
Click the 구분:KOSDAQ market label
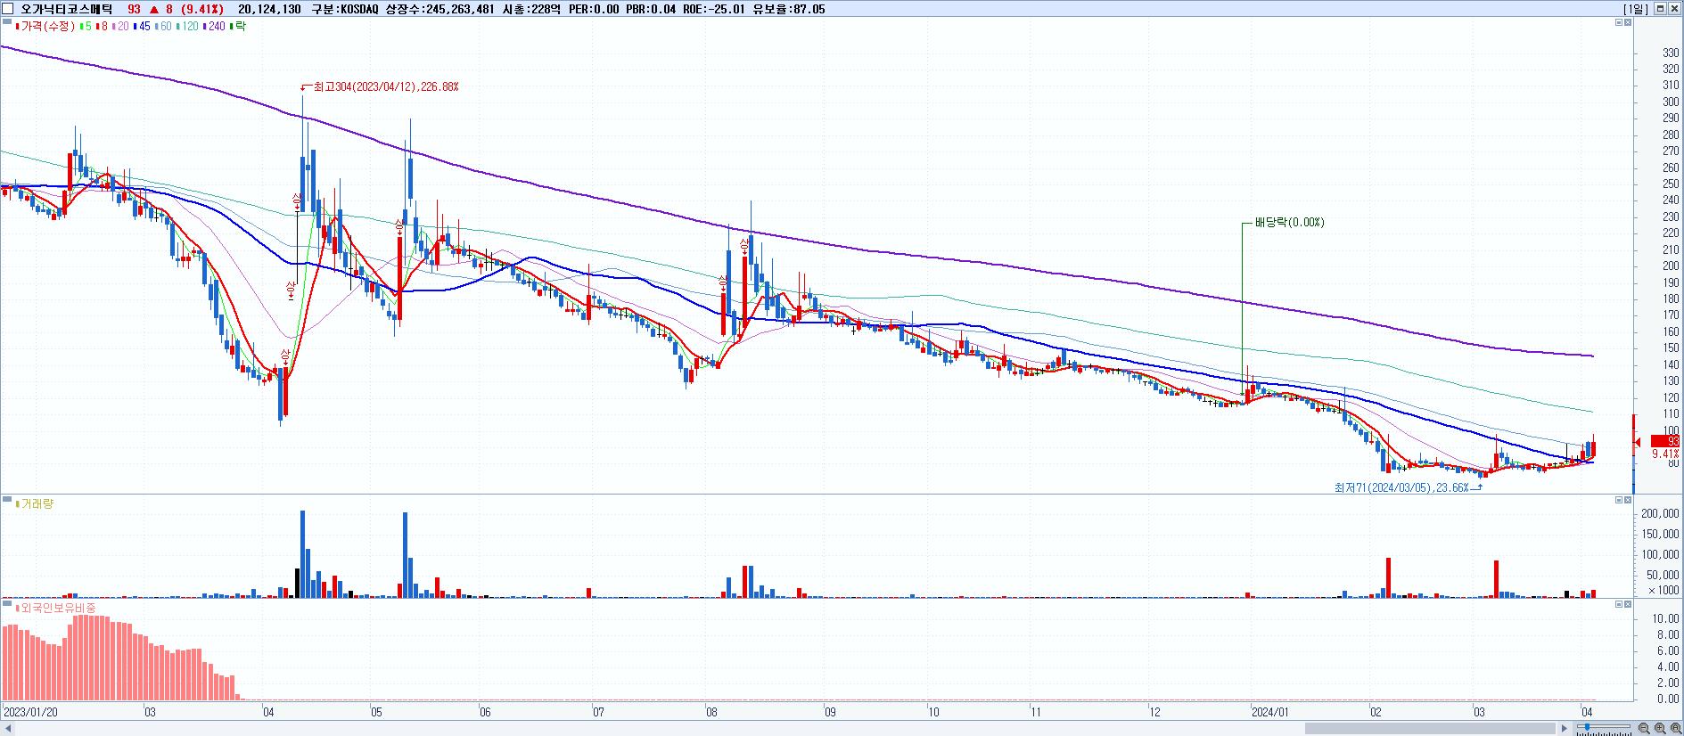pyautogui.click(x=345, y=9)
